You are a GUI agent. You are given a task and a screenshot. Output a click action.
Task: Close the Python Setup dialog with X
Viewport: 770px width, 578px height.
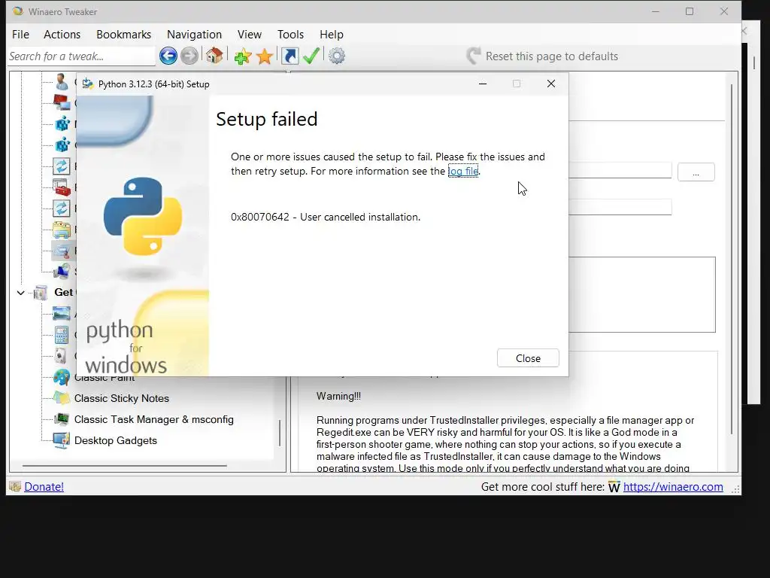[x=551, y=84]
